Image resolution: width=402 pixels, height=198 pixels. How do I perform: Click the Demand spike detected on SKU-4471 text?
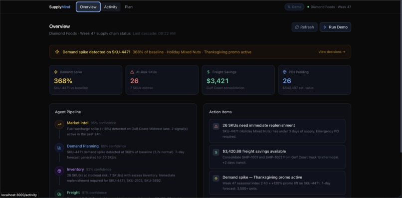tap(96, 52)
